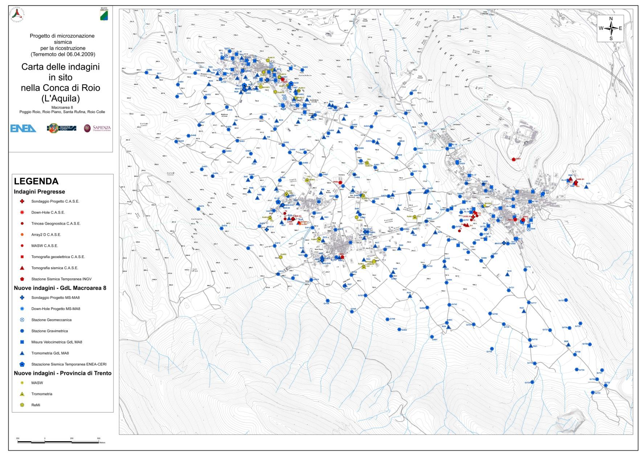Select the Ri11 tromometry triangle marker

(x=156, y=77)
